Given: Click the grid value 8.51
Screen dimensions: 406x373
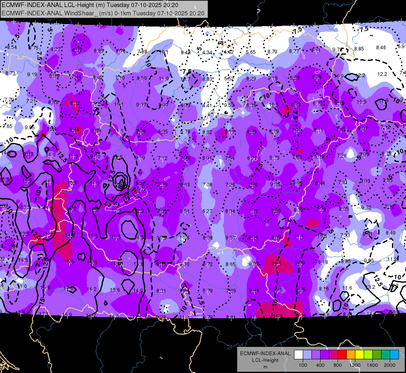Looking at the screenshot, I should coord(185,211).
